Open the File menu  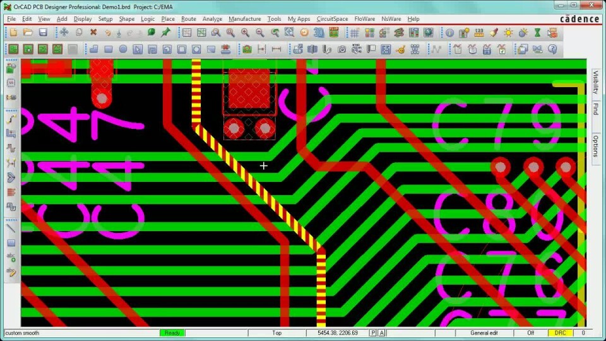pos(11,19)
